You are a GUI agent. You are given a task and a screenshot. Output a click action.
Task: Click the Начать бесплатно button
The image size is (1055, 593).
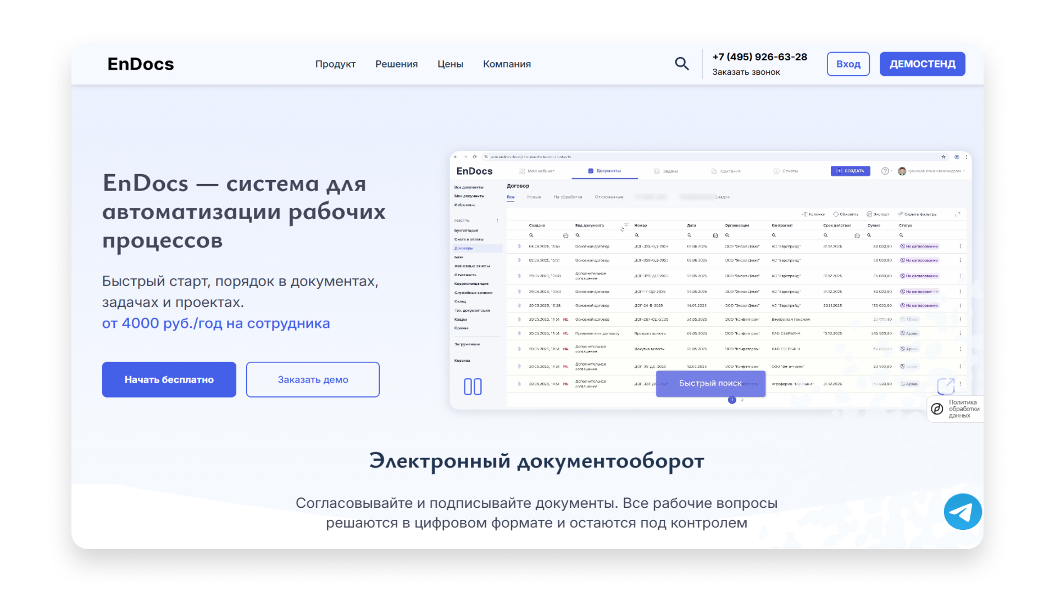coord(169,379)
